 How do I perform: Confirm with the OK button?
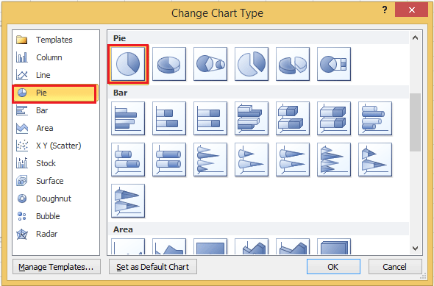coord(333,267)
